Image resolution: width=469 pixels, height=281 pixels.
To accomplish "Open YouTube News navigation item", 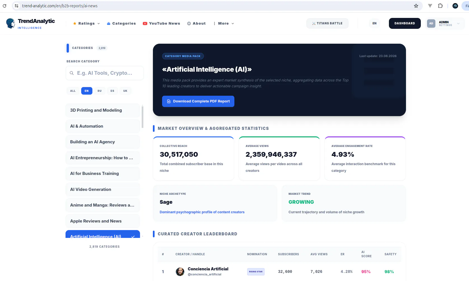I will pos(161,24).
